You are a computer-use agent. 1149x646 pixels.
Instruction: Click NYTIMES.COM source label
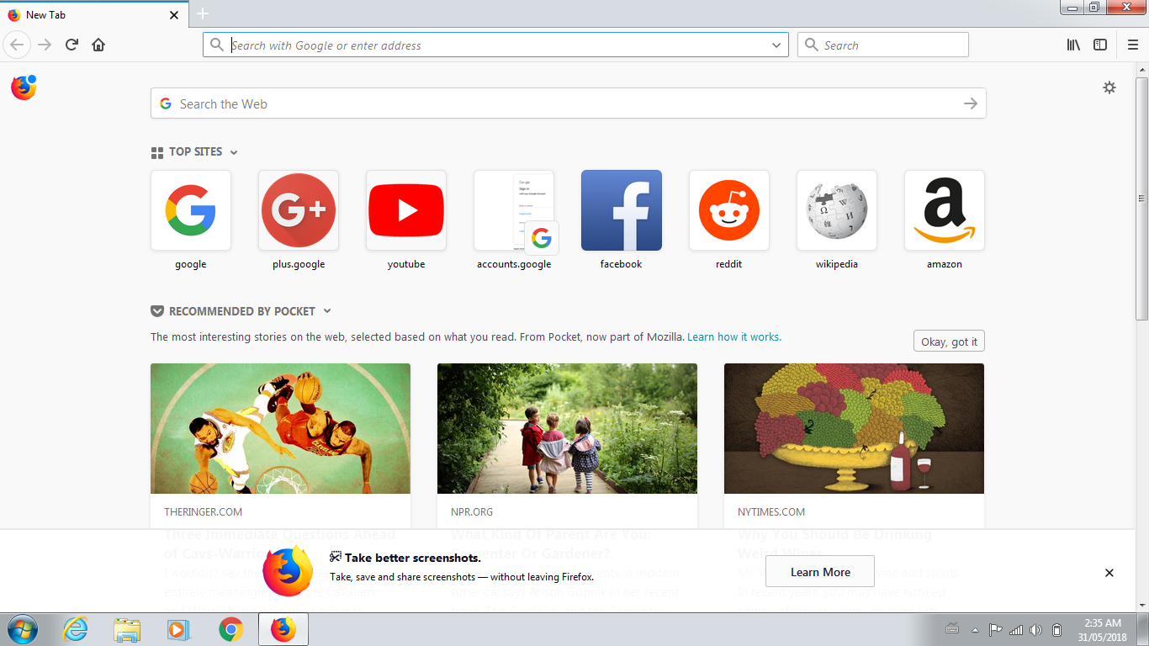coord(771,511)
